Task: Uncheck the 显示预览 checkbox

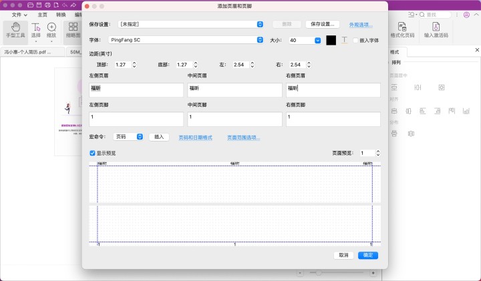Action: coord(93,153)
